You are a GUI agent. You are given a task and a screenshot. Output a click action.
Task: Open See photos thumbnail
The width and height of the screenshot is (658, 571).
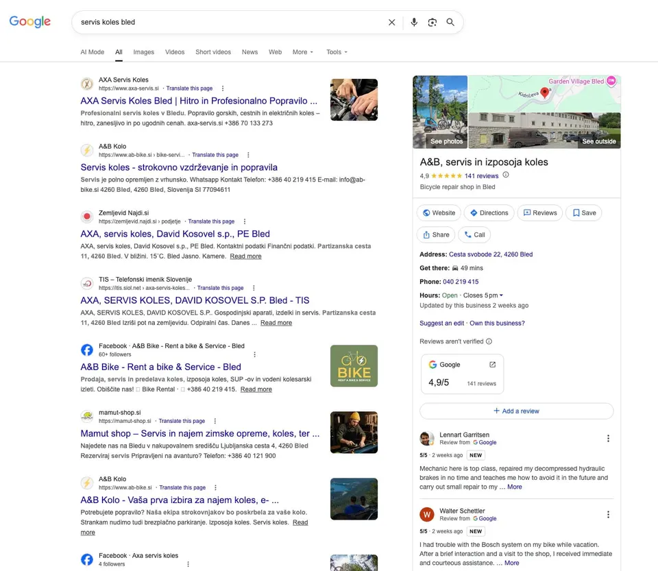click(440, 112)
